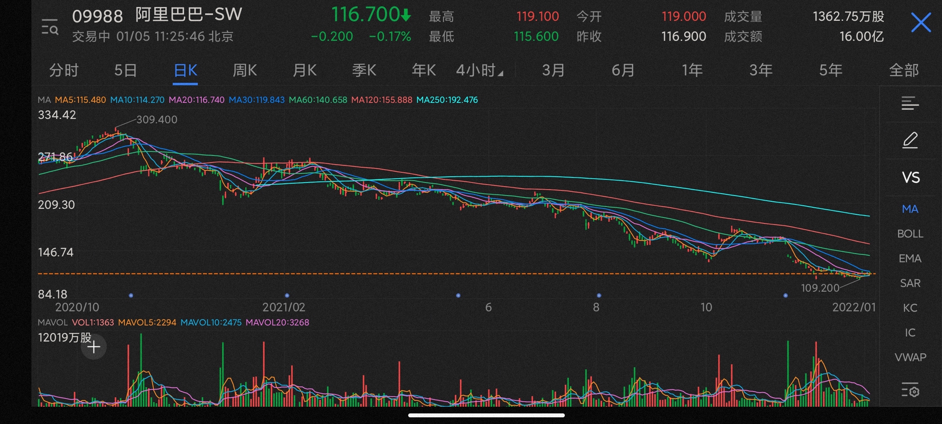Viewport: 942px width, 424px height.
Task: Switch to the 分时 intraday tab
Action: pos(64,71)
